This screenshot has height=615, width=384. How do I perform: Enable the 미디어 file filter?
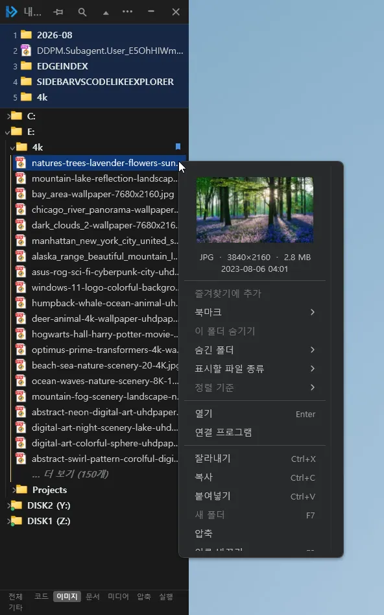(118, 596)
